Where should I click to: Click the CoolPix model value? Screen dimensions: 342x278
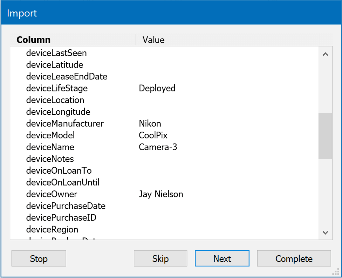point(153,135)
